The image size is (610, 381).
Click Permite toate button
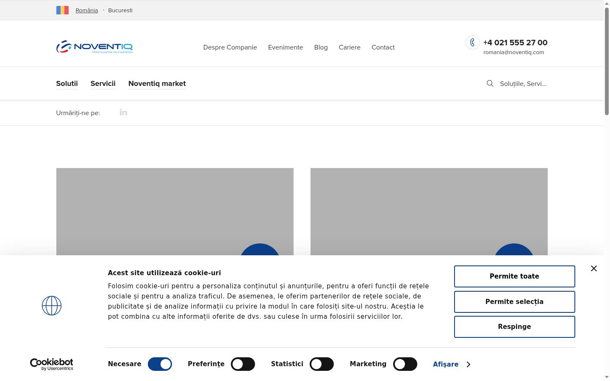[515, 276]
